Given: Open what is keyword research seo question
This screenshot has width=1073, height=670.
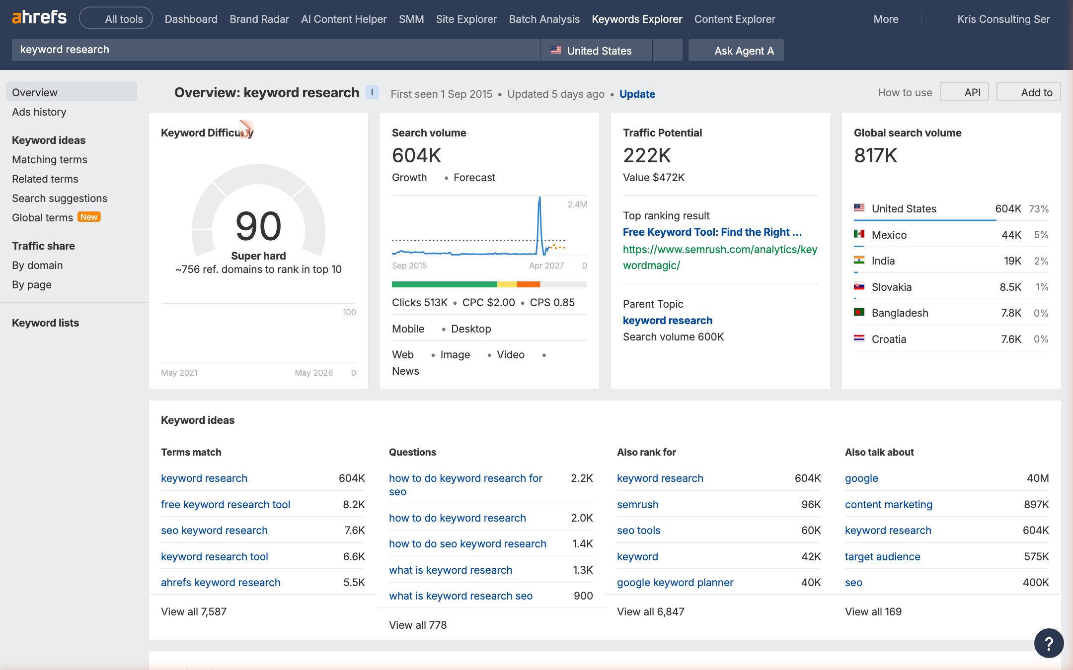Looking at the screenshot, I should (x=460, y=596).
